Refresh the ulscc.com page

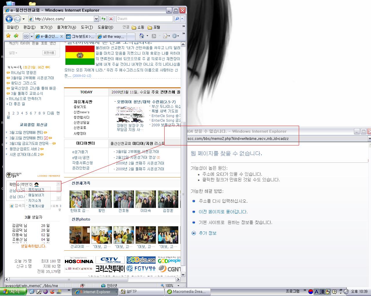(x=103, y=19)
